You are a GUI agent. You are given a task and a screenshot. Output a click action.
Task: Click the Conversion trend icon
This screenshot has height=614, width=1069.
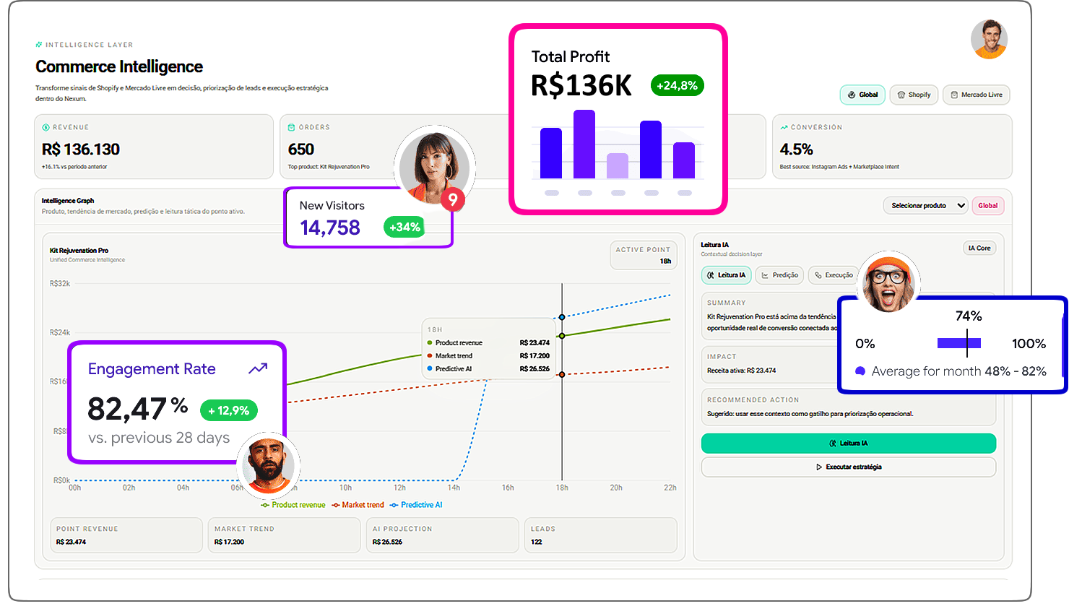click(x=784, y=128)
